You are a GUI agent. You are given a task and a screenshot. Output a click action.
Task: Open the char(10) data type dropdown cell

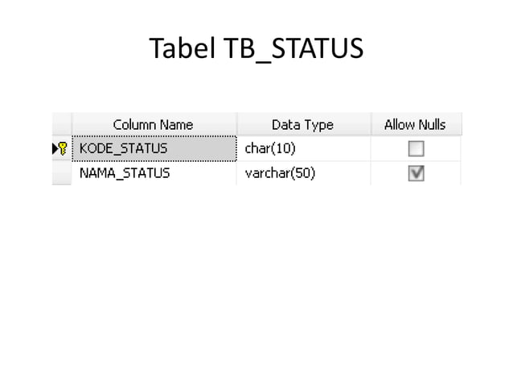(302, 148)
